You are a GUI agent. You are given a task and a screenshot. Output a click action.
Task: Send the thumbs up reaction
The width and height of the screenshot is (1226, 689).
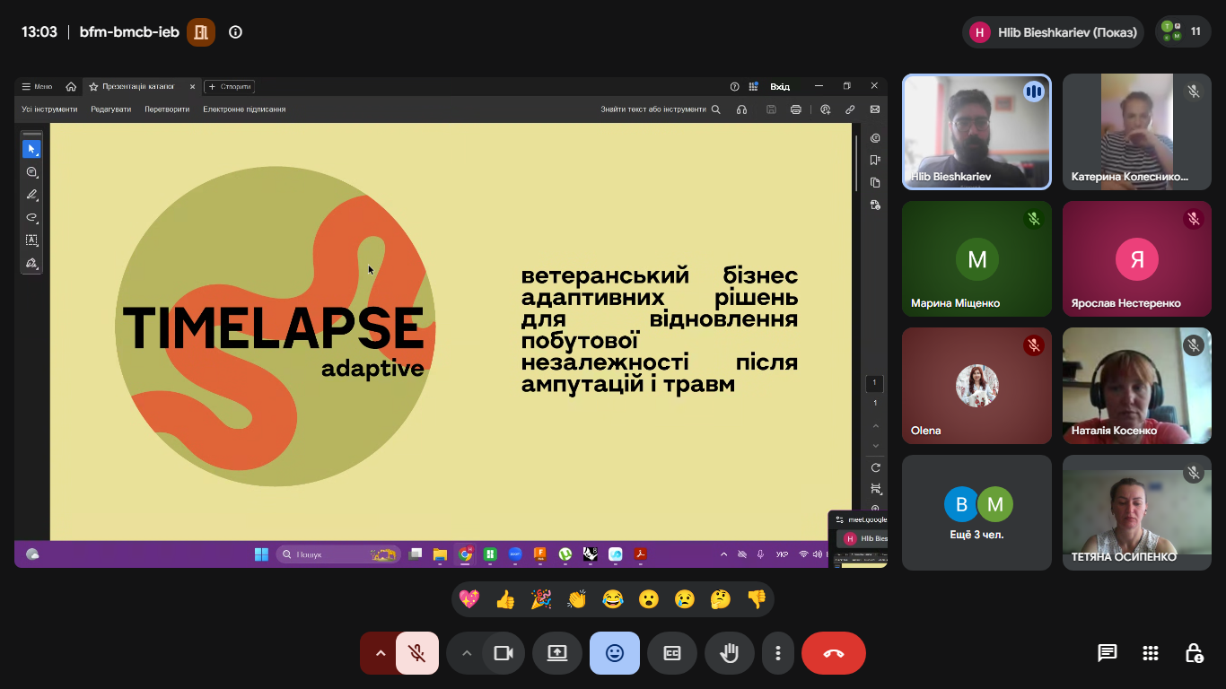click(x=505, y=599)
